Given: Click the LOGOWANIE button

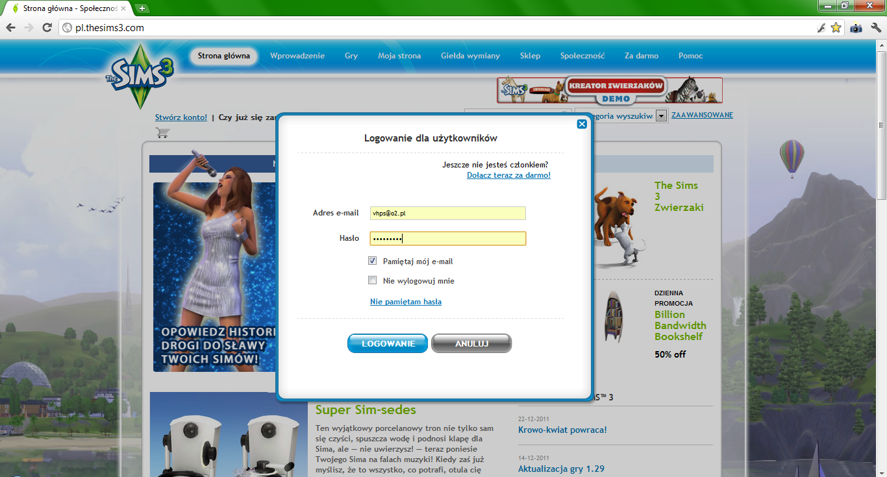Looking at the screenshot, I should coord(388,343).
